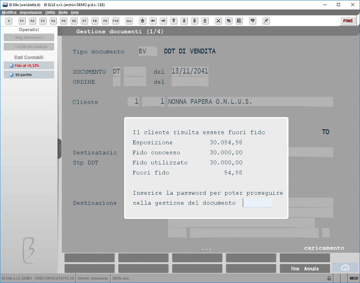Click the padlock icon in the status bar

pos(329,278)
